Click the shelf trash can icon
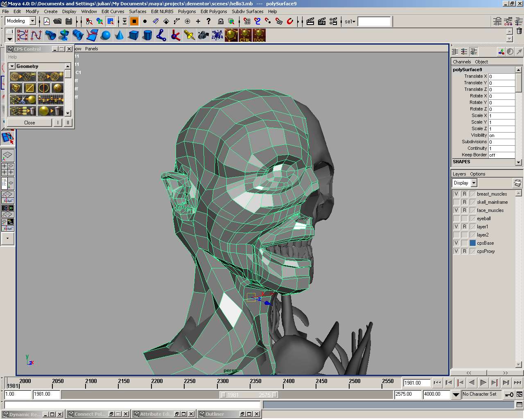Image resolution: width=524 pixels, height=419 pixels. (x=519, y=31)
